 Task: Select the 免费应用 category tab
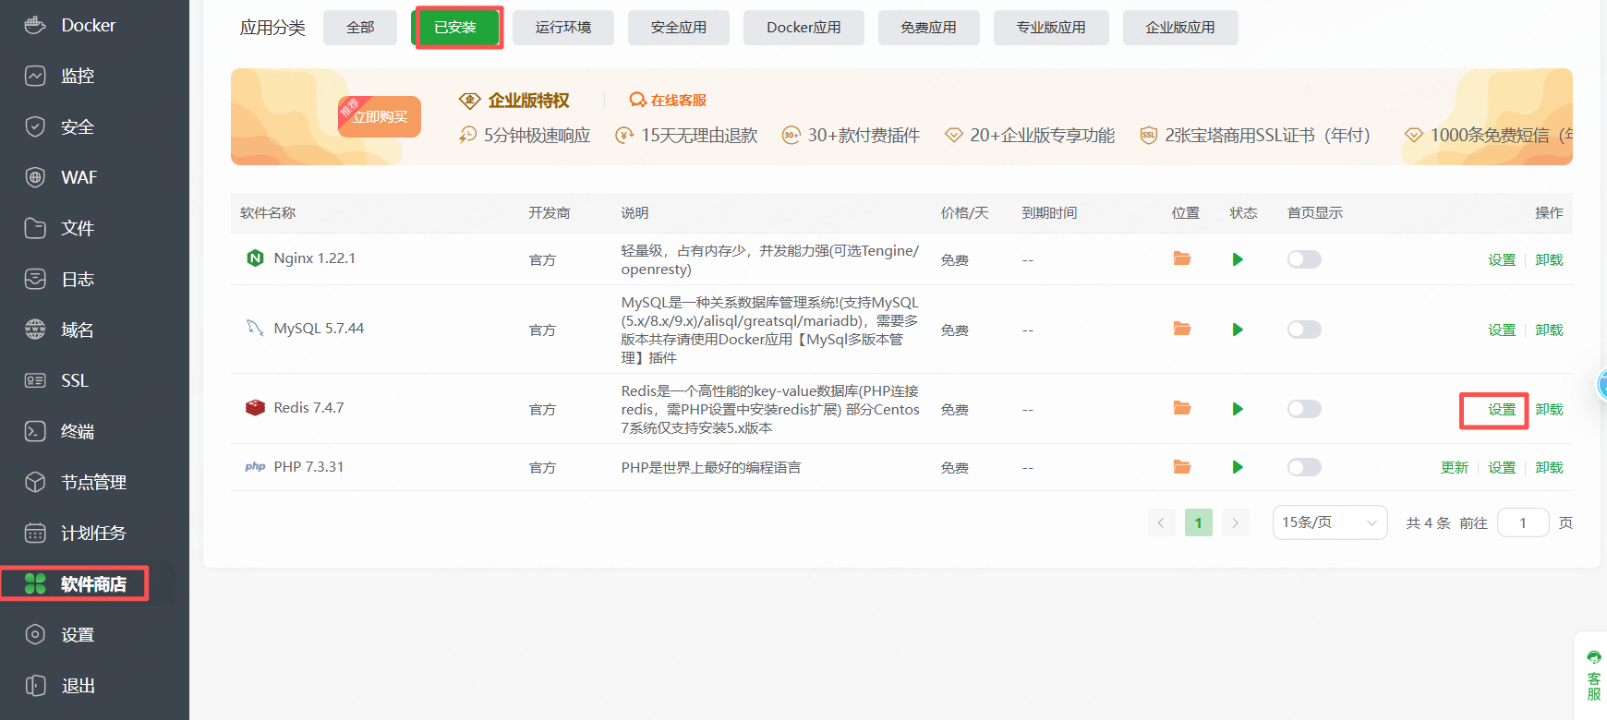coord(929,28)
